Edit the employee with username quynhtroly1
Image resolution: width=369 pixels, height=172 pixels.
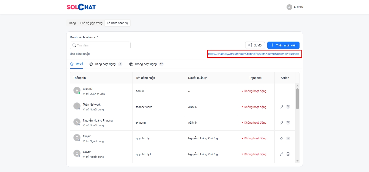point(281,154)
